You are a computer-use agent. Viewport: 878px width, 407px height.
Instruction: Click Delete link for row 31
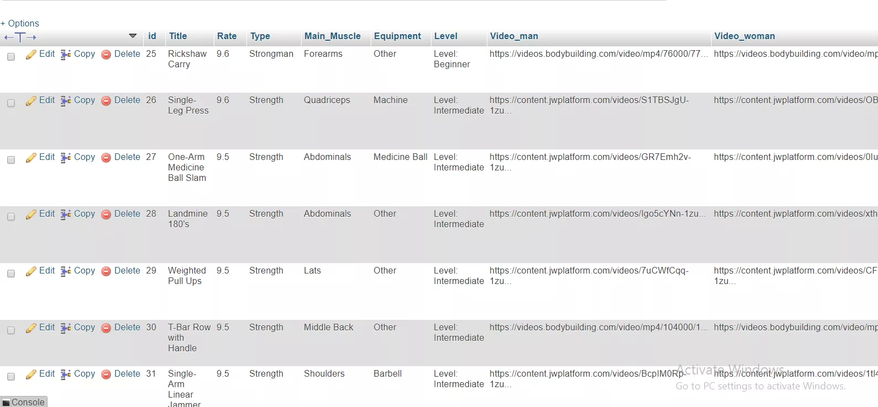pyautogui.click(x=127, y=373)
